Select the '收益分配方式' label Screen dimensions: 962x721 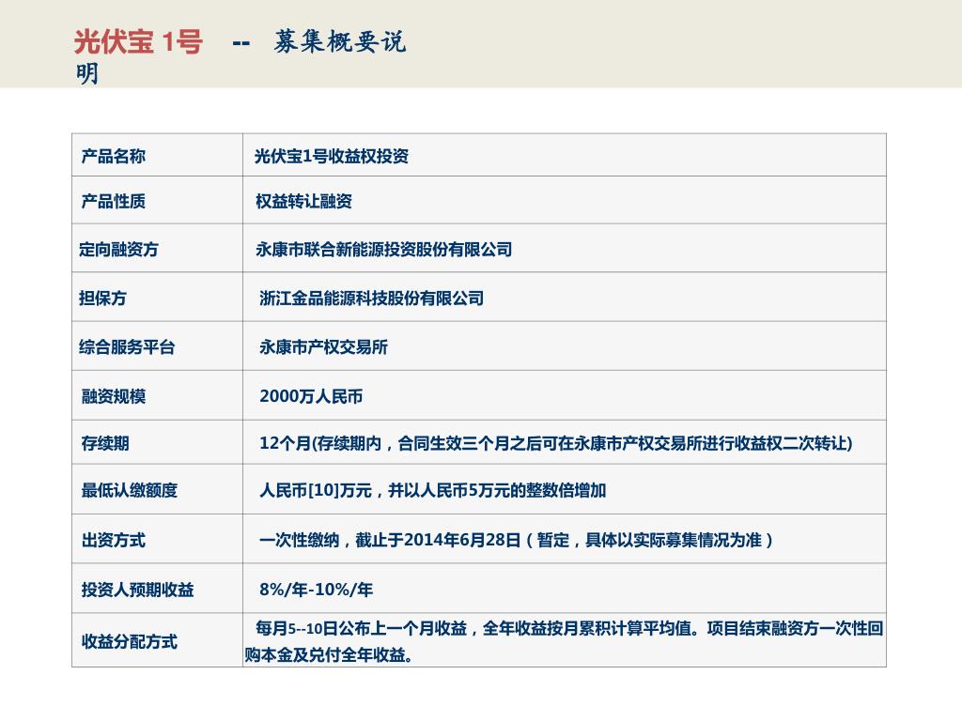click(x=130, y=641)
